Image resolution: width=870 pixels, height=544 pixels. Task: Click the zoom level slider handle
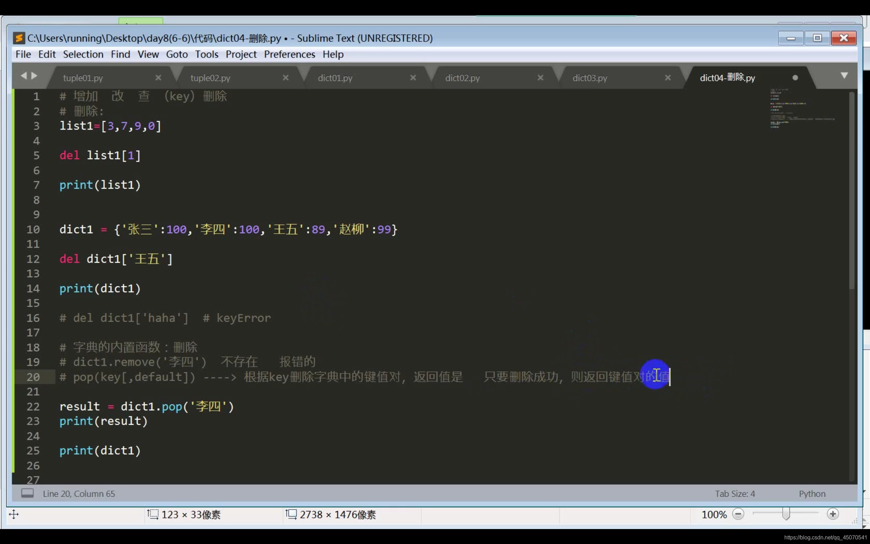[786, 514]
